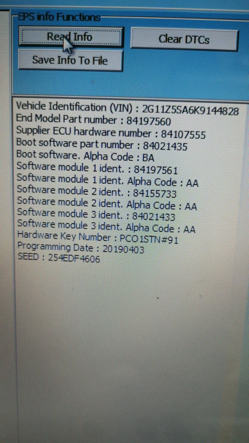Click Save Info To File button
The width and height of the screenshot is (249, 443).
coord(70,60)
